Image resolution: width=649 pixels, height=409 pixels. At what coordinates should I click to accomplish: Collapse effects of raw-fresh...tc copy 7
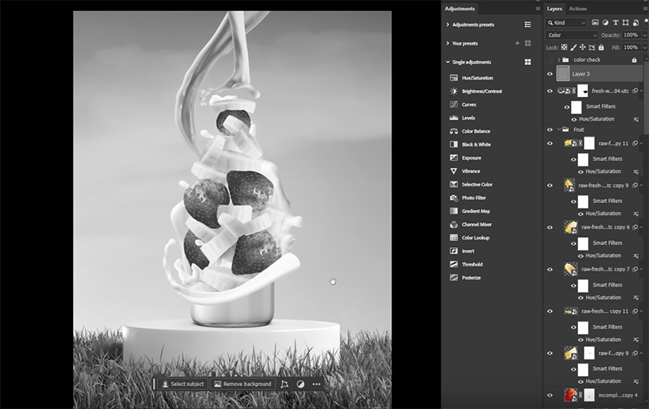[x=641, y=269]
